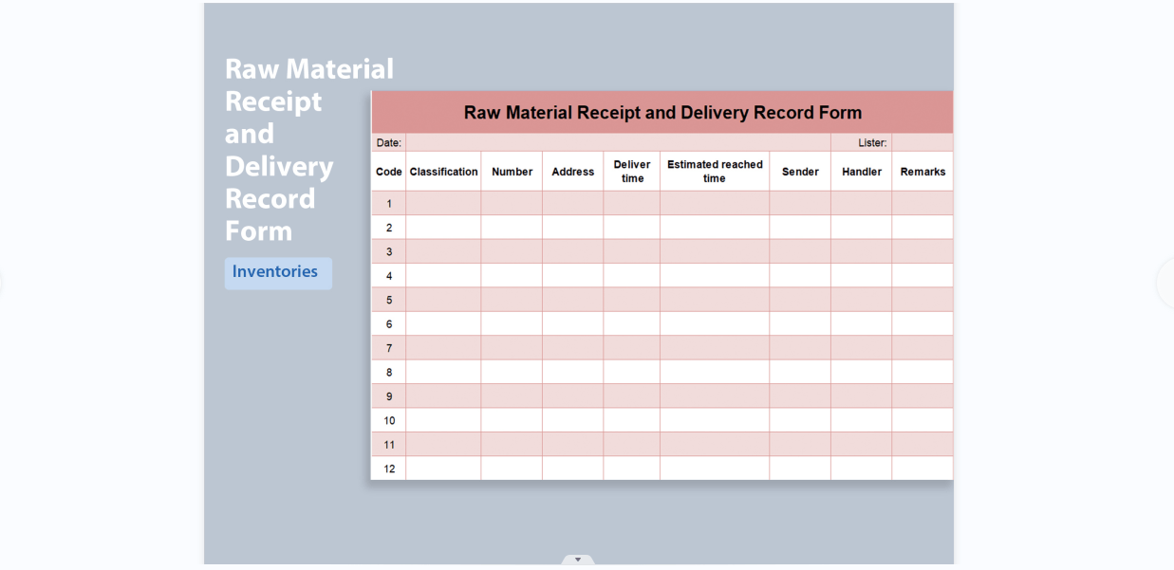Click row 8 Sender cell
Screen dimensions: 1174x570
pyautogui.click(x=800, y=372)
